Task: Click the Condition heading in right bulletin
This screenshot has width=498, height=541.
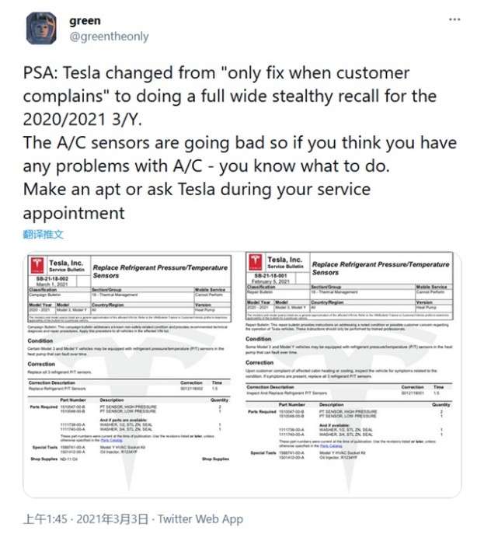Action: click(x=259, y=339)
